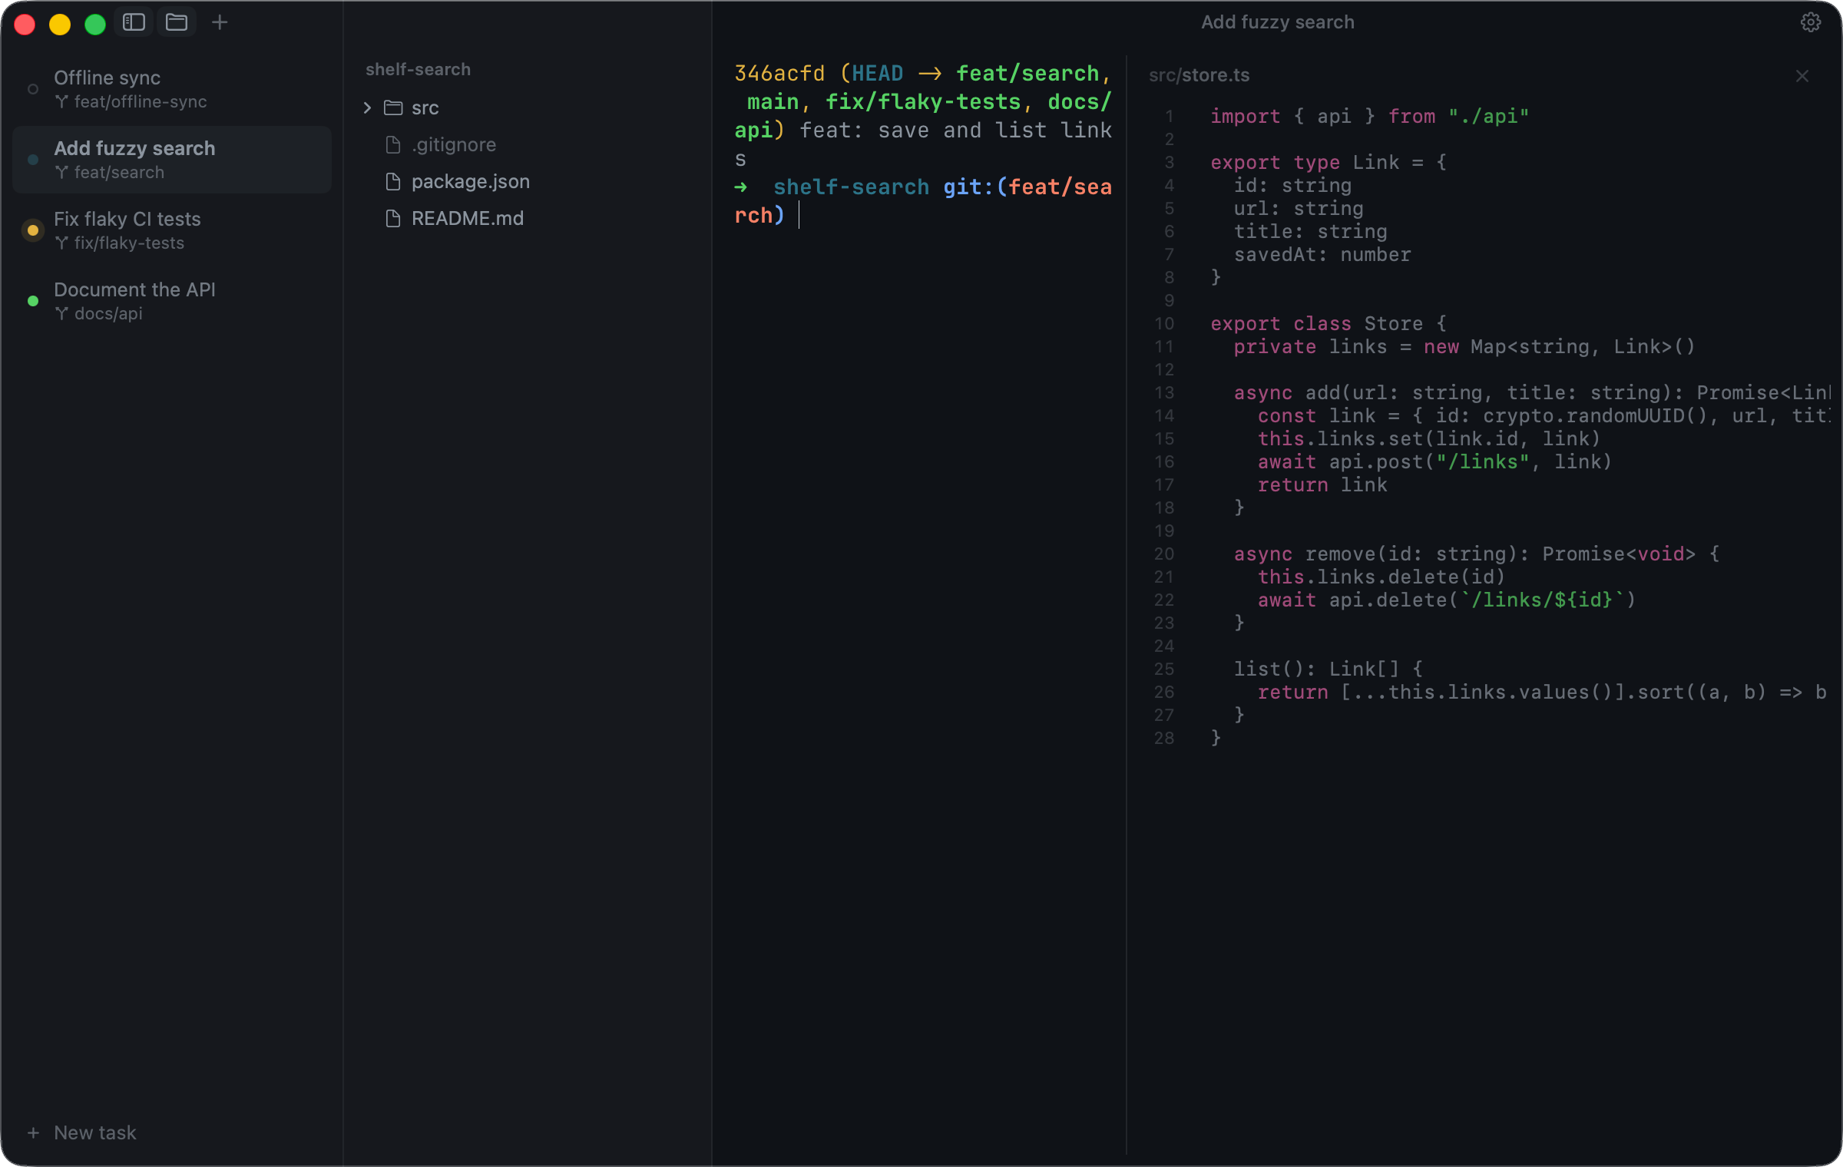Toggle the sidebar panel icon

tap(134, 22)
